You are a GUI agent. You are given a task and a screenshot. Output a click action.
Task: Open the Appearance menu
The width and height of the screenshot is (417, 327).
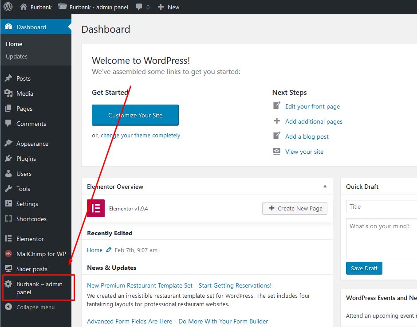tap(32, 144)
